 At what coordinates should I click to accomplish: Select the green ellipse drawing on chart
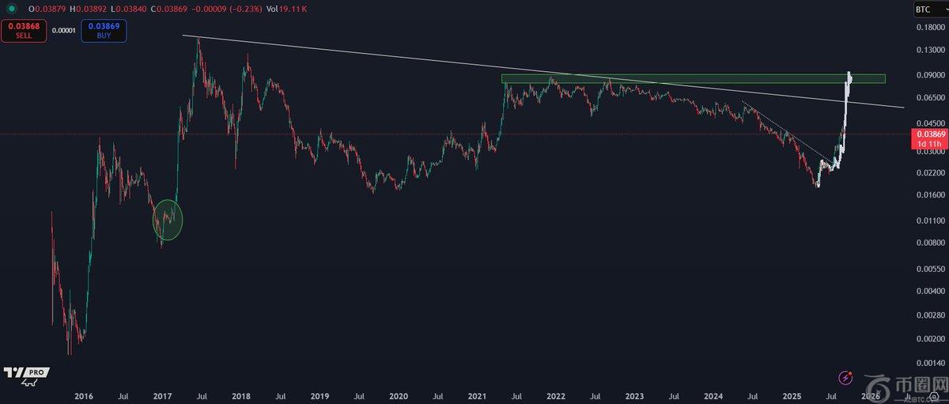pyautogui.click(x=168, y=219)
